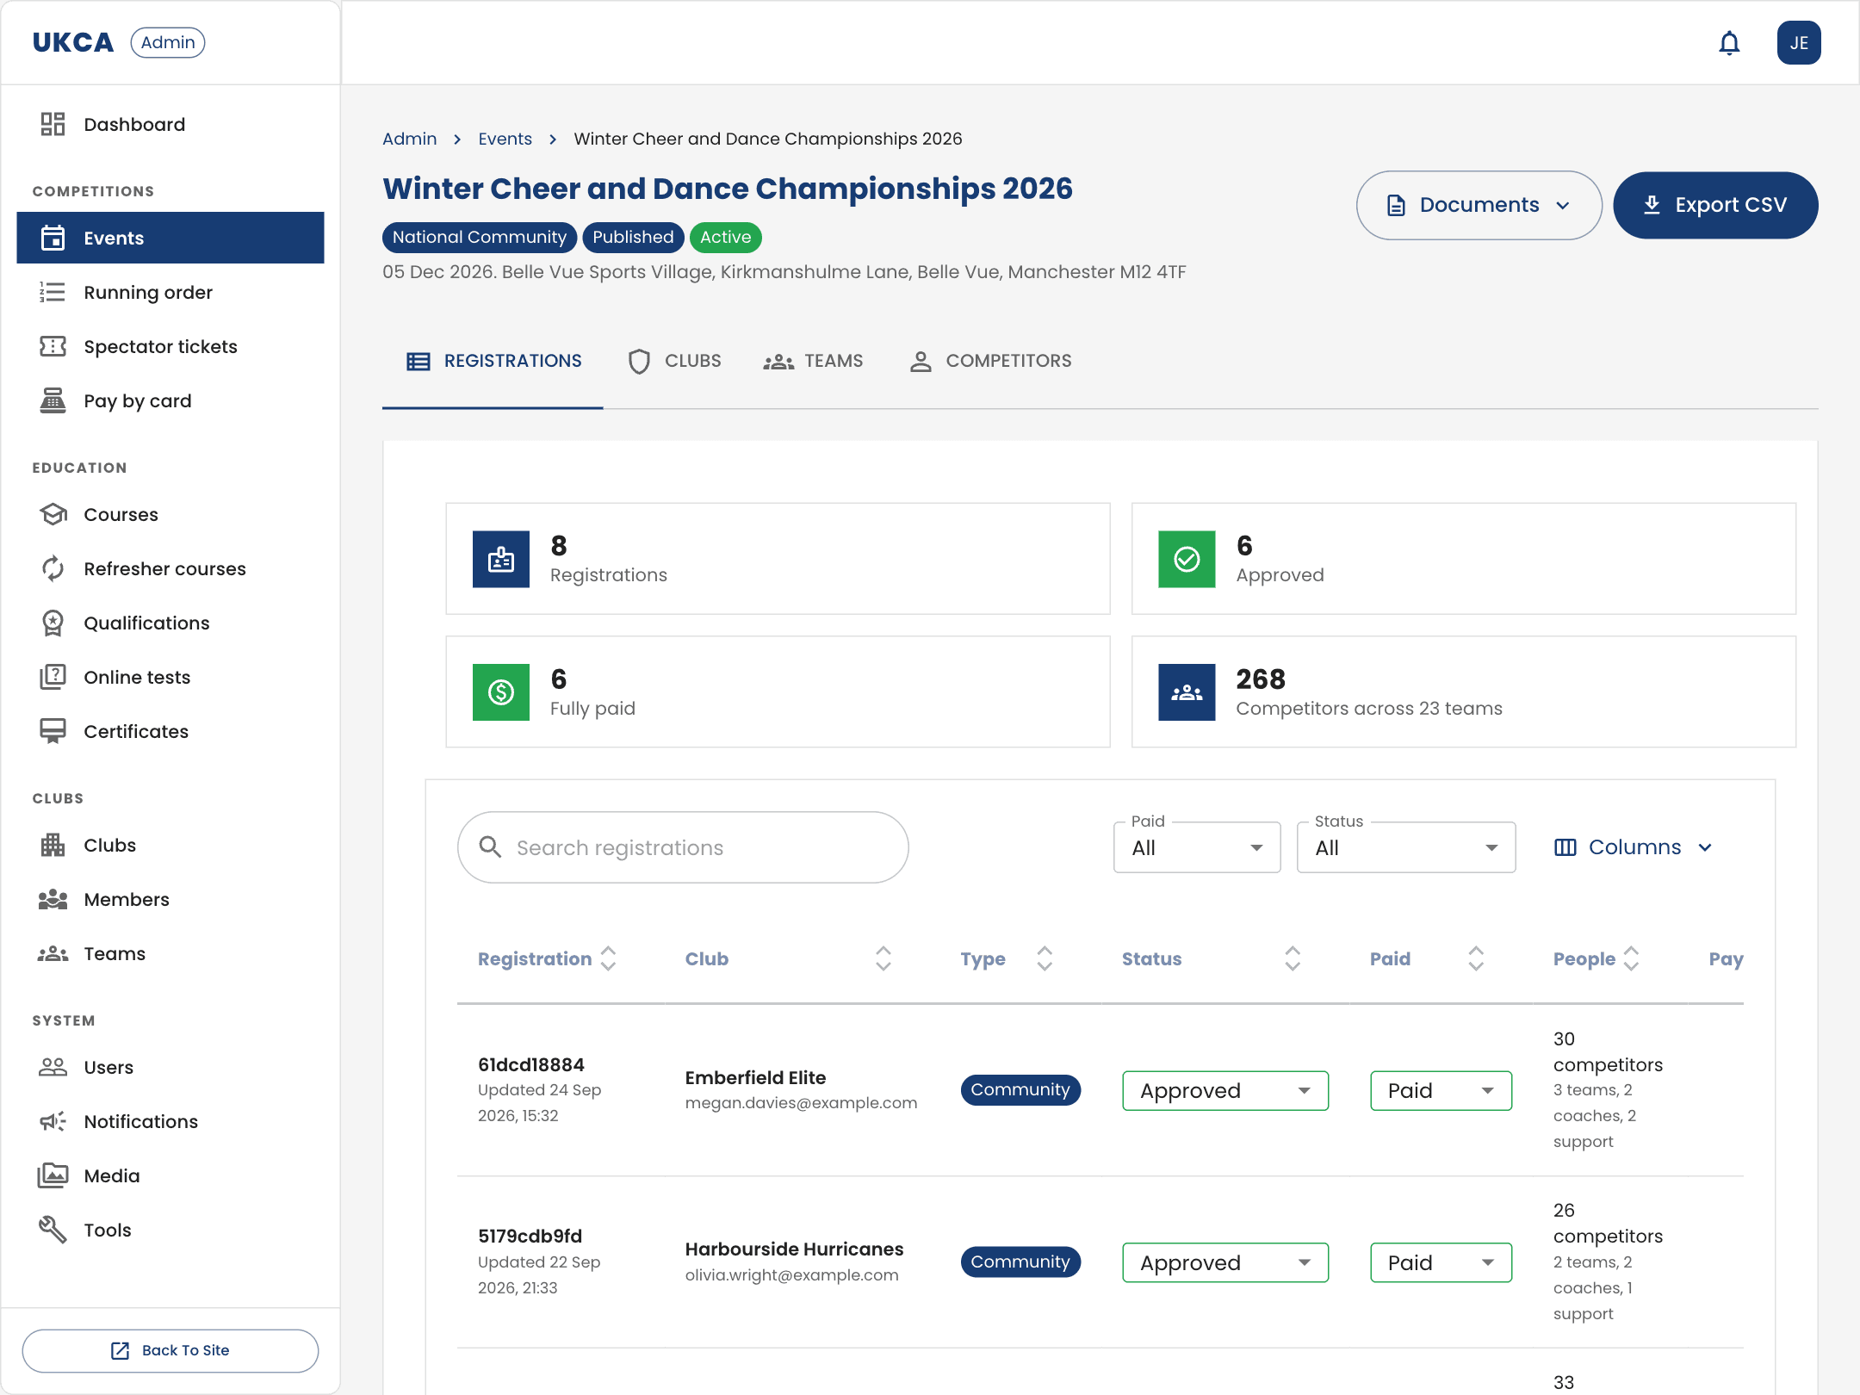Change Harbourside Hurricanes status dropdown

click(x=1225, y=1262)
